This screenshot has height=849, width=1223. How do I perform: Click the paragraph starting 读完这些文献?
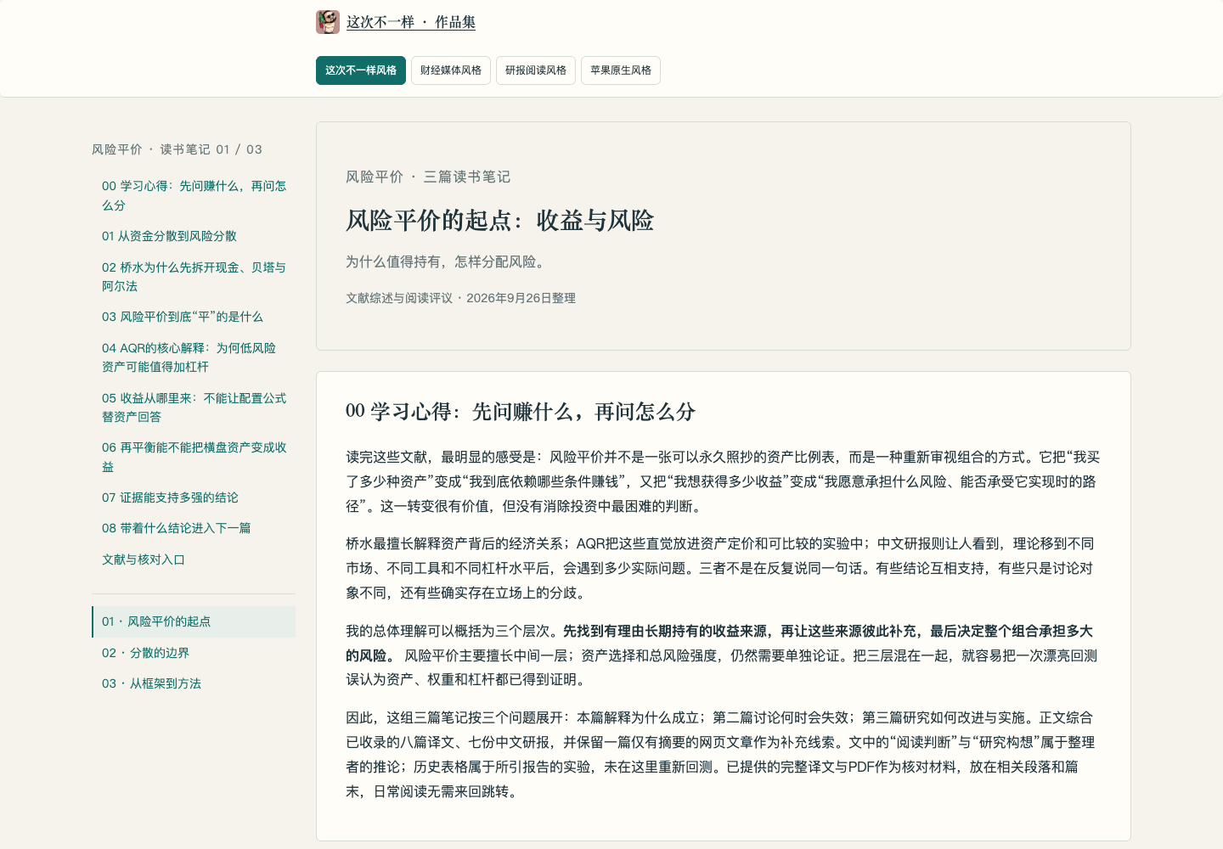tap(723, 481)
